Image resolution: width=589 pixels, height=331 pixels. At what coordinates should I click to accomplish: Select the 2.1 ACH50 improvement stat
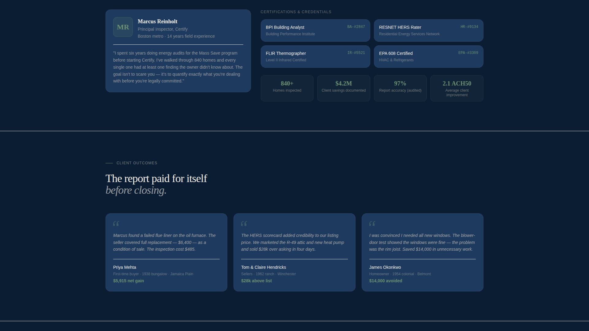[457, 88]
